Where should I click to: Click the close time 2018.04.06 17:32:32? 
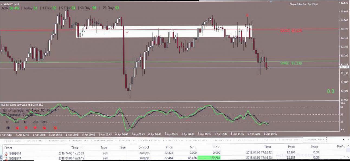coord(259,153)
